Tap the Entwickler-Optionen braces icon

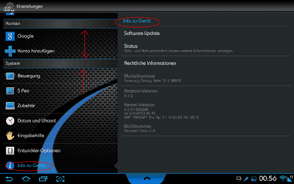(x=10, y=150)
